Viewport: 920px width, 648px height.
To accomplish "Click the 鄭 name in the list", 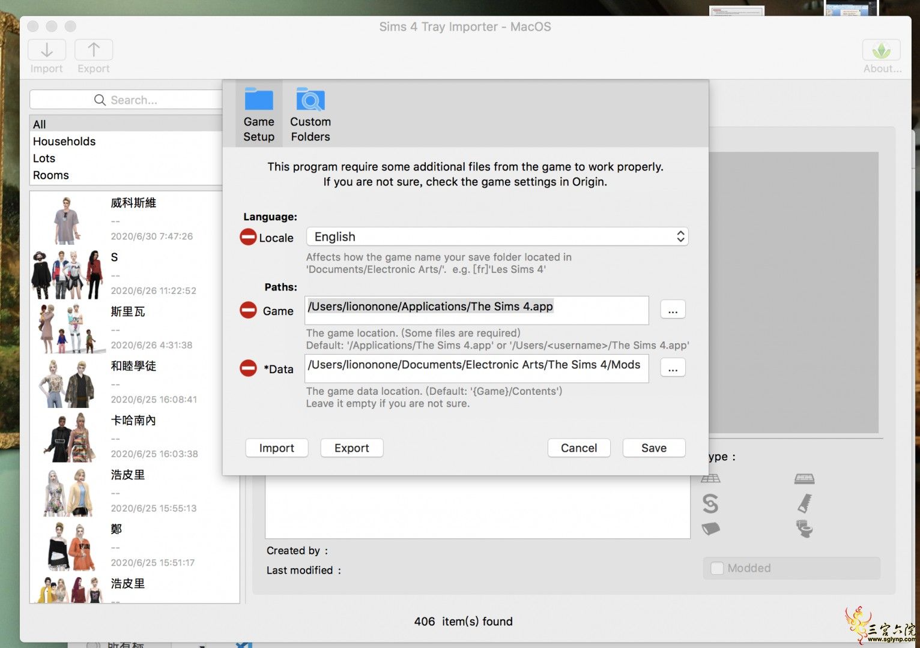I will pos(117,529).
